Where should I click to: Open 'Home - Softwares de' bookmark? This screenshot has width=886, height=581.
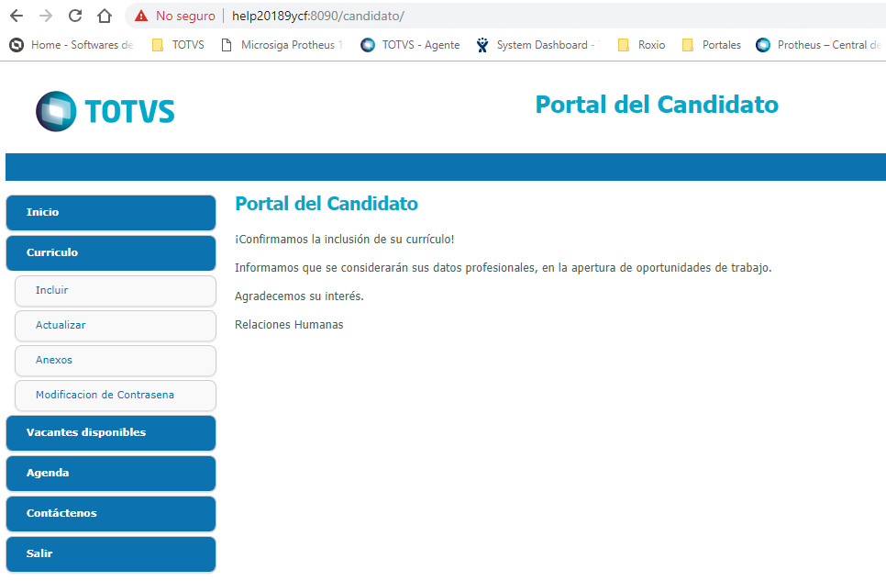click(72, 45)
